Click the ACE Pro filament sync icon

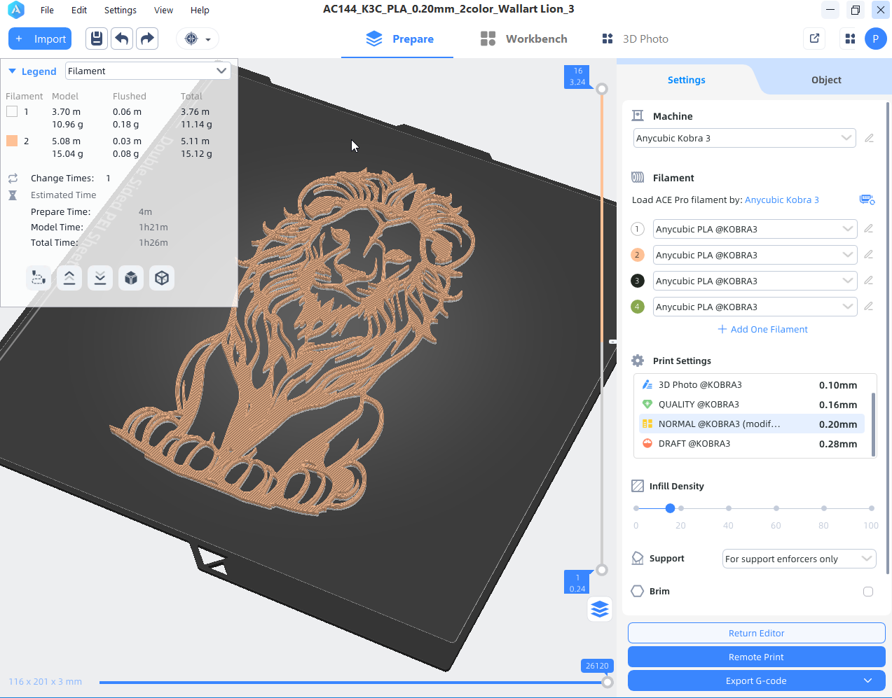(867, 200)
